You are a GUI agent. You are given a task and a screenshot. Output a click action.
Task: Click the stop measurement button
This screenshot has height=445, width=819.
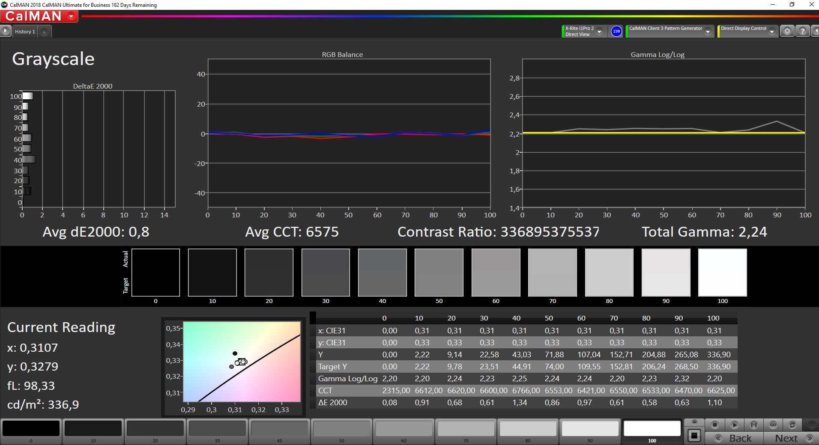[715, 425]
